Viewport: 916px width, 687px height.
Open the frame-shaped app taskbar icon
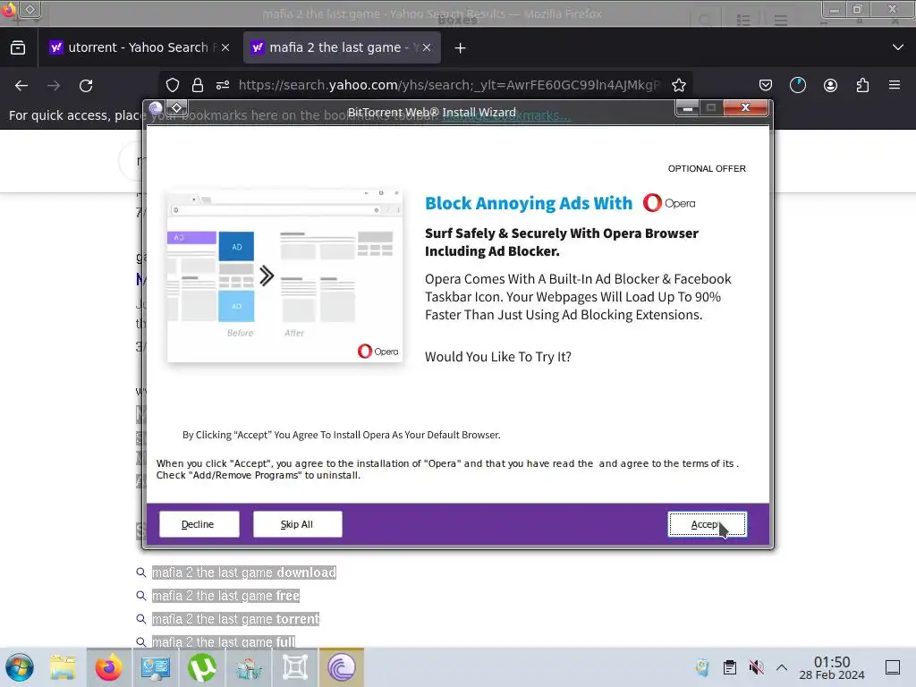point(295,667)
